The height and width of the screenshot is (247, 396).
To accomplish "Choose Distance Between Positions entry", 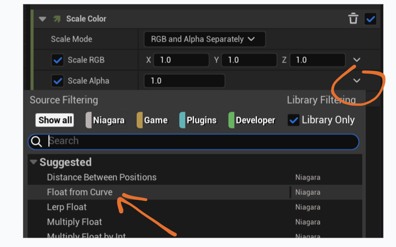I will (x=102, y=177).
